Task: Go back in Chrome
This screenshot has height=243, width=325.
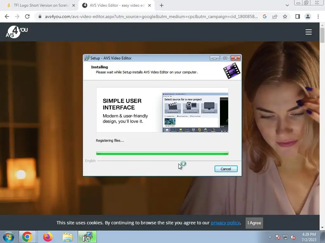Action: (x=7, y=16)
